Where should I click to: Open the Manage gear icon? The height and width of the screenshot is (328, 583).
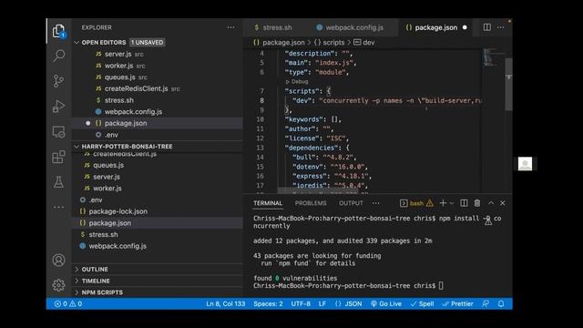58,285
